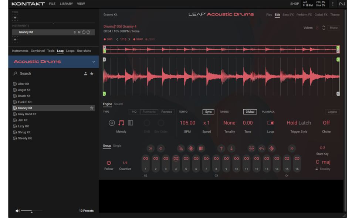Image resolution: width=355 pixels, height=218 pixels.
Task: Select Funk E Kit from preset list
Action: pos(25,102)
